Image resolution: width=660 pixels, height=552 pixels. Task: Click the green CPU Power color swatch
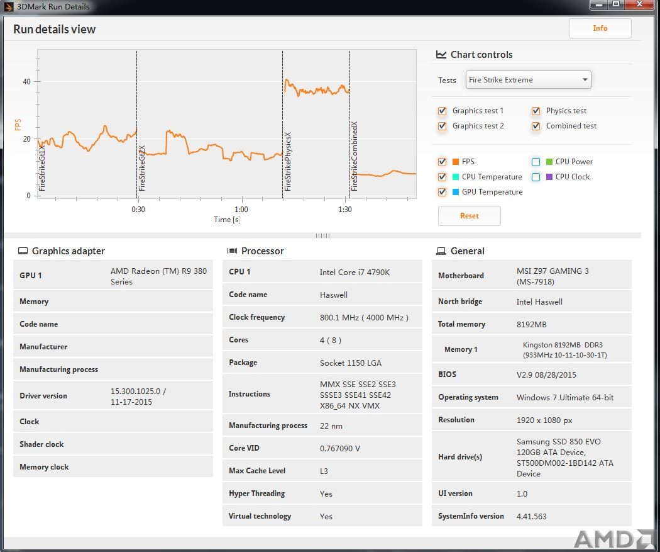(549, 162)
